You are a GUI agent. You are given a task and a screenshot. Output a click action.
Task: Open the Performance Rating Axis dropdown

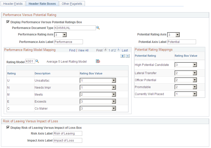(x=64, y=35)
